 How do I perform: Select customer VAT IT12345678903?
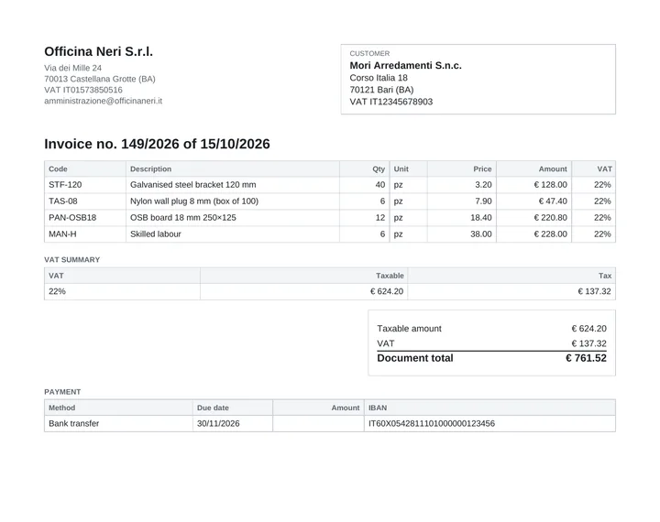(391, 102)
